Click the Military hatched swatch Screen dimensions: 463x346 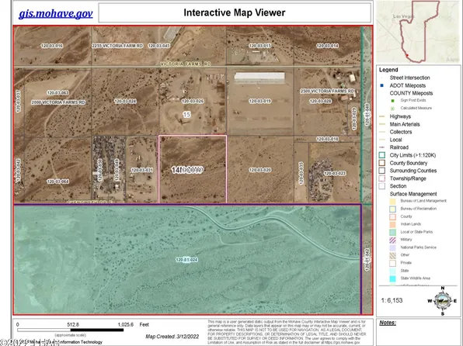[x=393, y=240]
